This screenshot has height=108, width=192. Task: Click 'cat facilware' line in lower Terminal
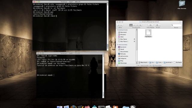(51, 64)
